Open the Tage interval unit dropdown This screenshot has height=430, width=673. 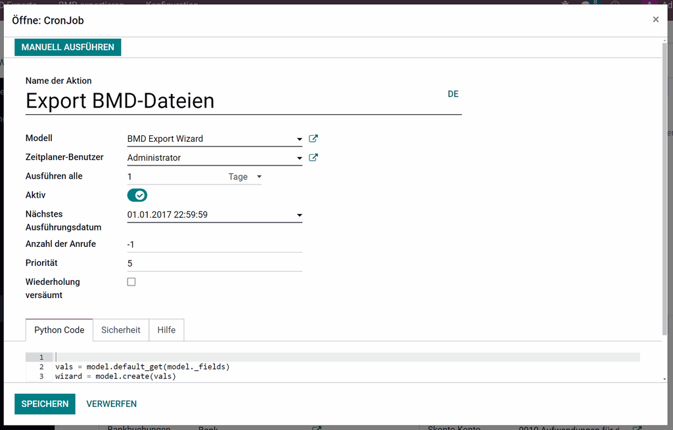point(244,177)
